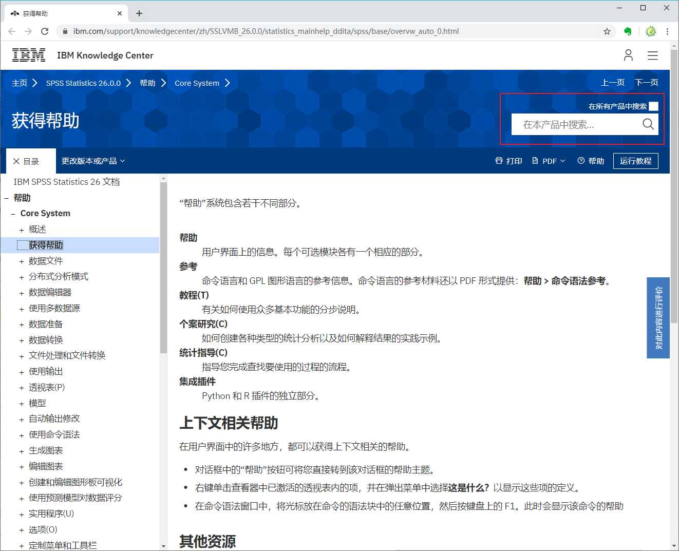679x551 pixels.
Task: Click the tree panel scroll-down arrow
Action: point(163,546)
